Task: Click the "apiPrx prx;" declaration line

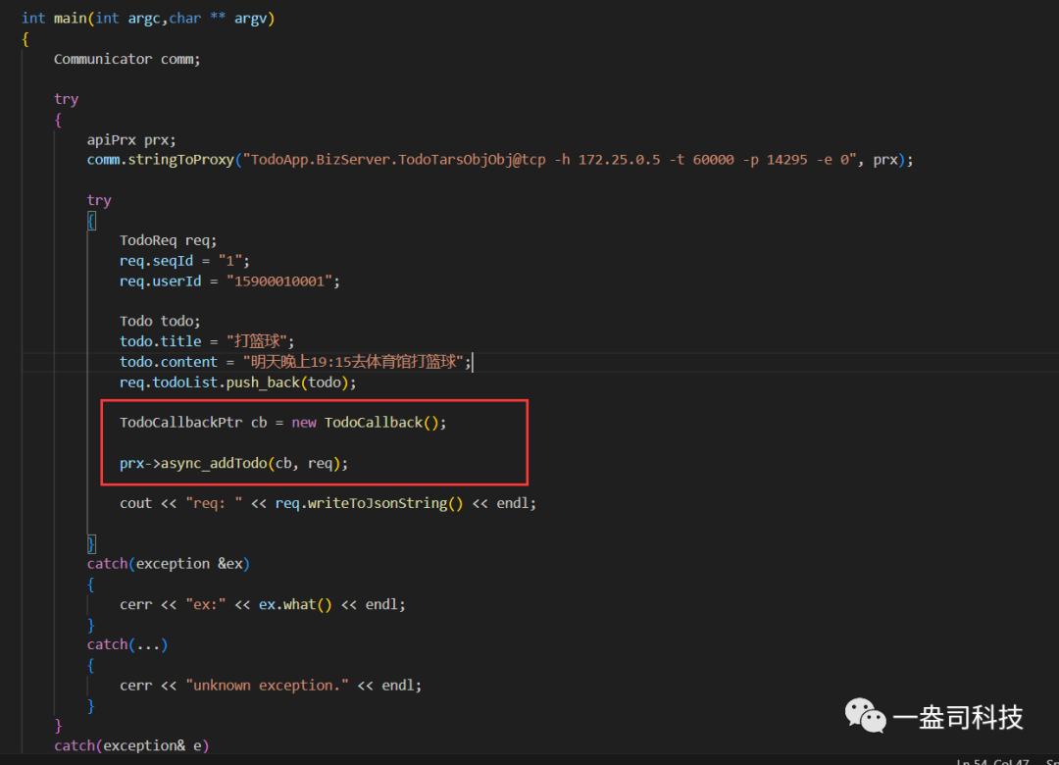Action: coord(131,140)
